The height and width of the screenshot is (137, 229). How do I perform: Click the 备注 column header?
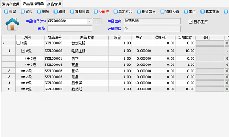(x=210, y=38)
